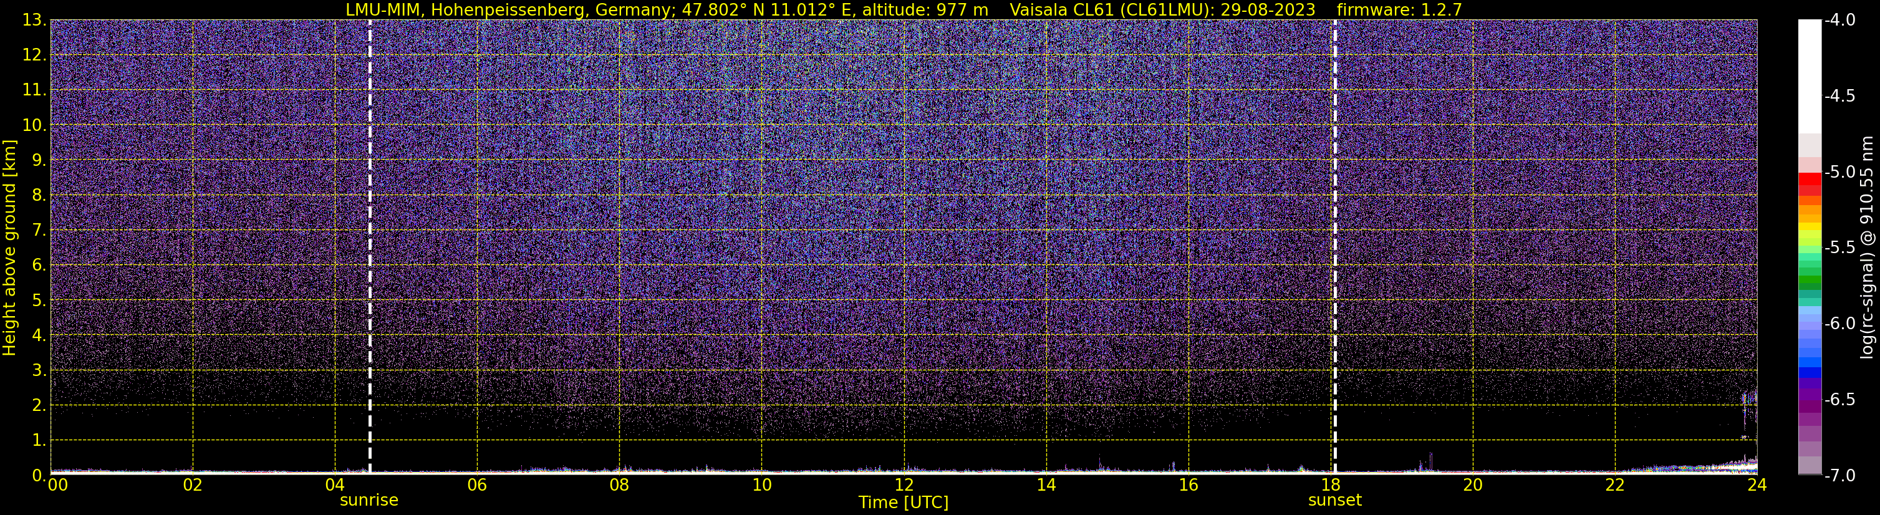
Task: Click the '18' time tick label
Action: point(1331,485)
